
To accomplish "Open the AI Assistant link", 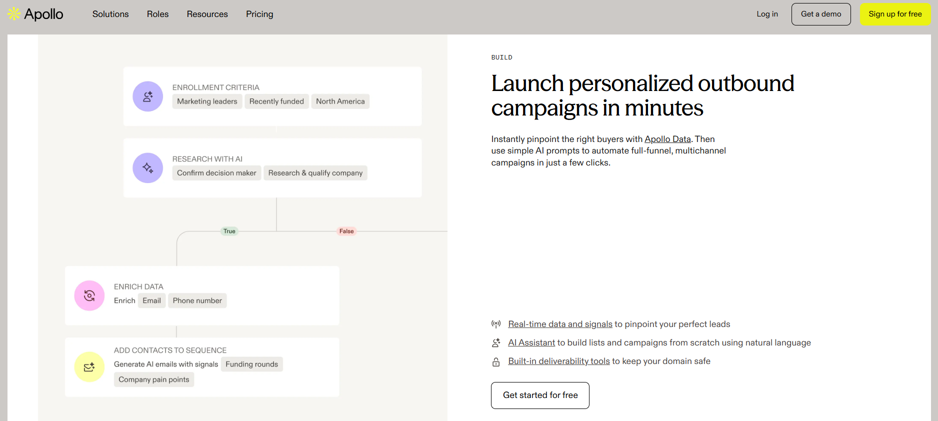I will [531, 342].
